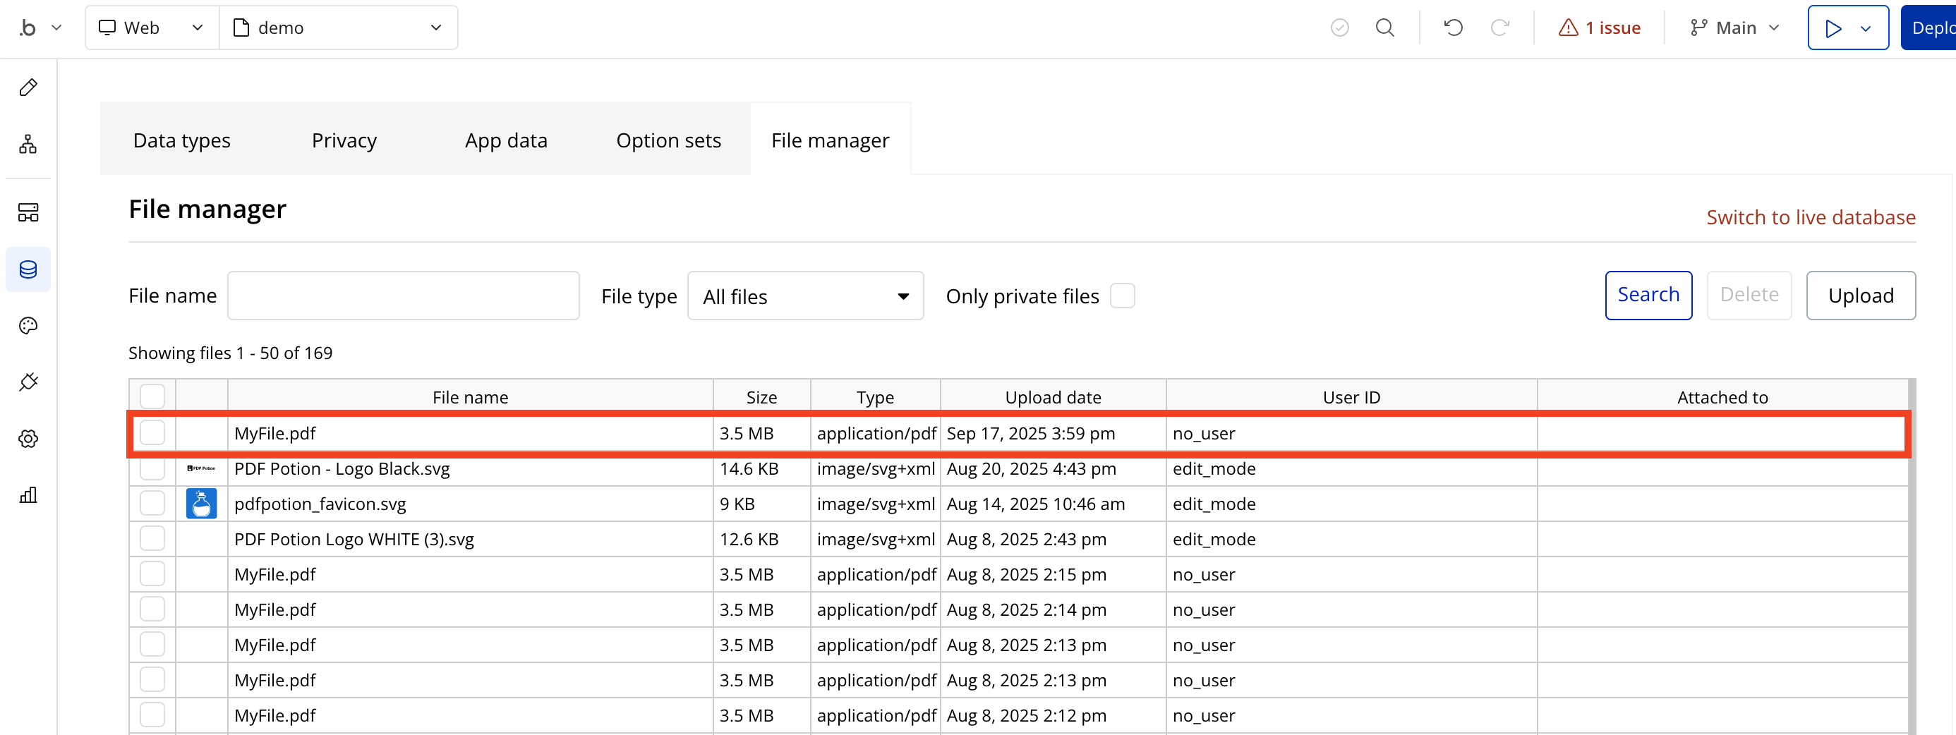The image size is (1956, 735).
Task: Open the Plugins plug icon
Action: coord(28,382)
